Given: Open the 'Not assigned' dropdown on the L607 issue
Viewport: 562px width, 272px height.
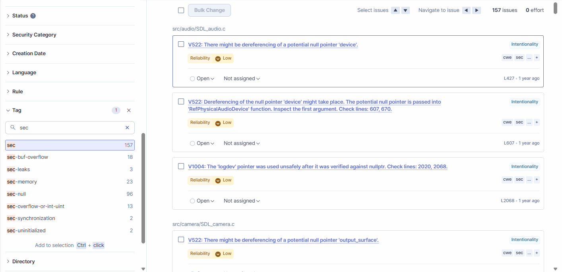Looking at the screenshot, I should tap(242, 143).
